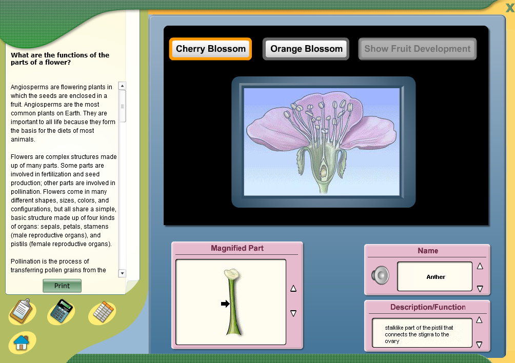
Task: Click the text panel scroll-down arrow
Action: point(122,273)
